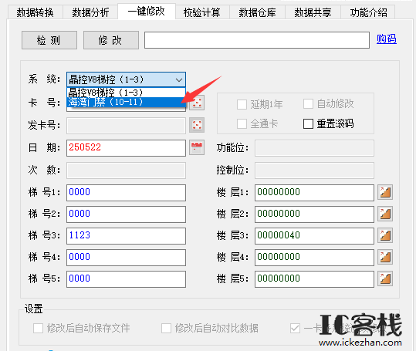Click the stairs icon beside 楼层3
416x351 pixels.
click(x=385, y=235)
